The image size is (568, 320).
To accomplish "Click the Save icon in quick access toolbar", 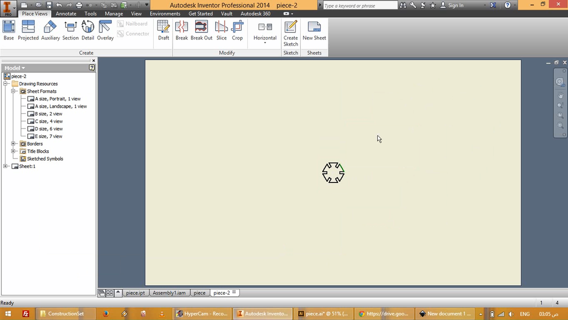I will [49, 5].
